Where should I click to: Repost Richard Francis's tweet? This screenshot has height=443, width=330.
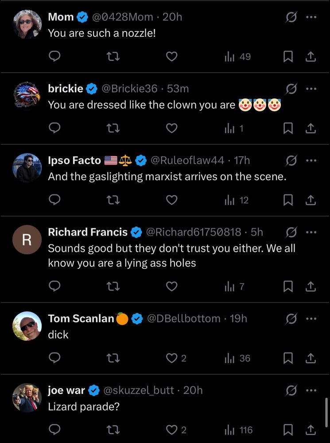tap(113, 287)
